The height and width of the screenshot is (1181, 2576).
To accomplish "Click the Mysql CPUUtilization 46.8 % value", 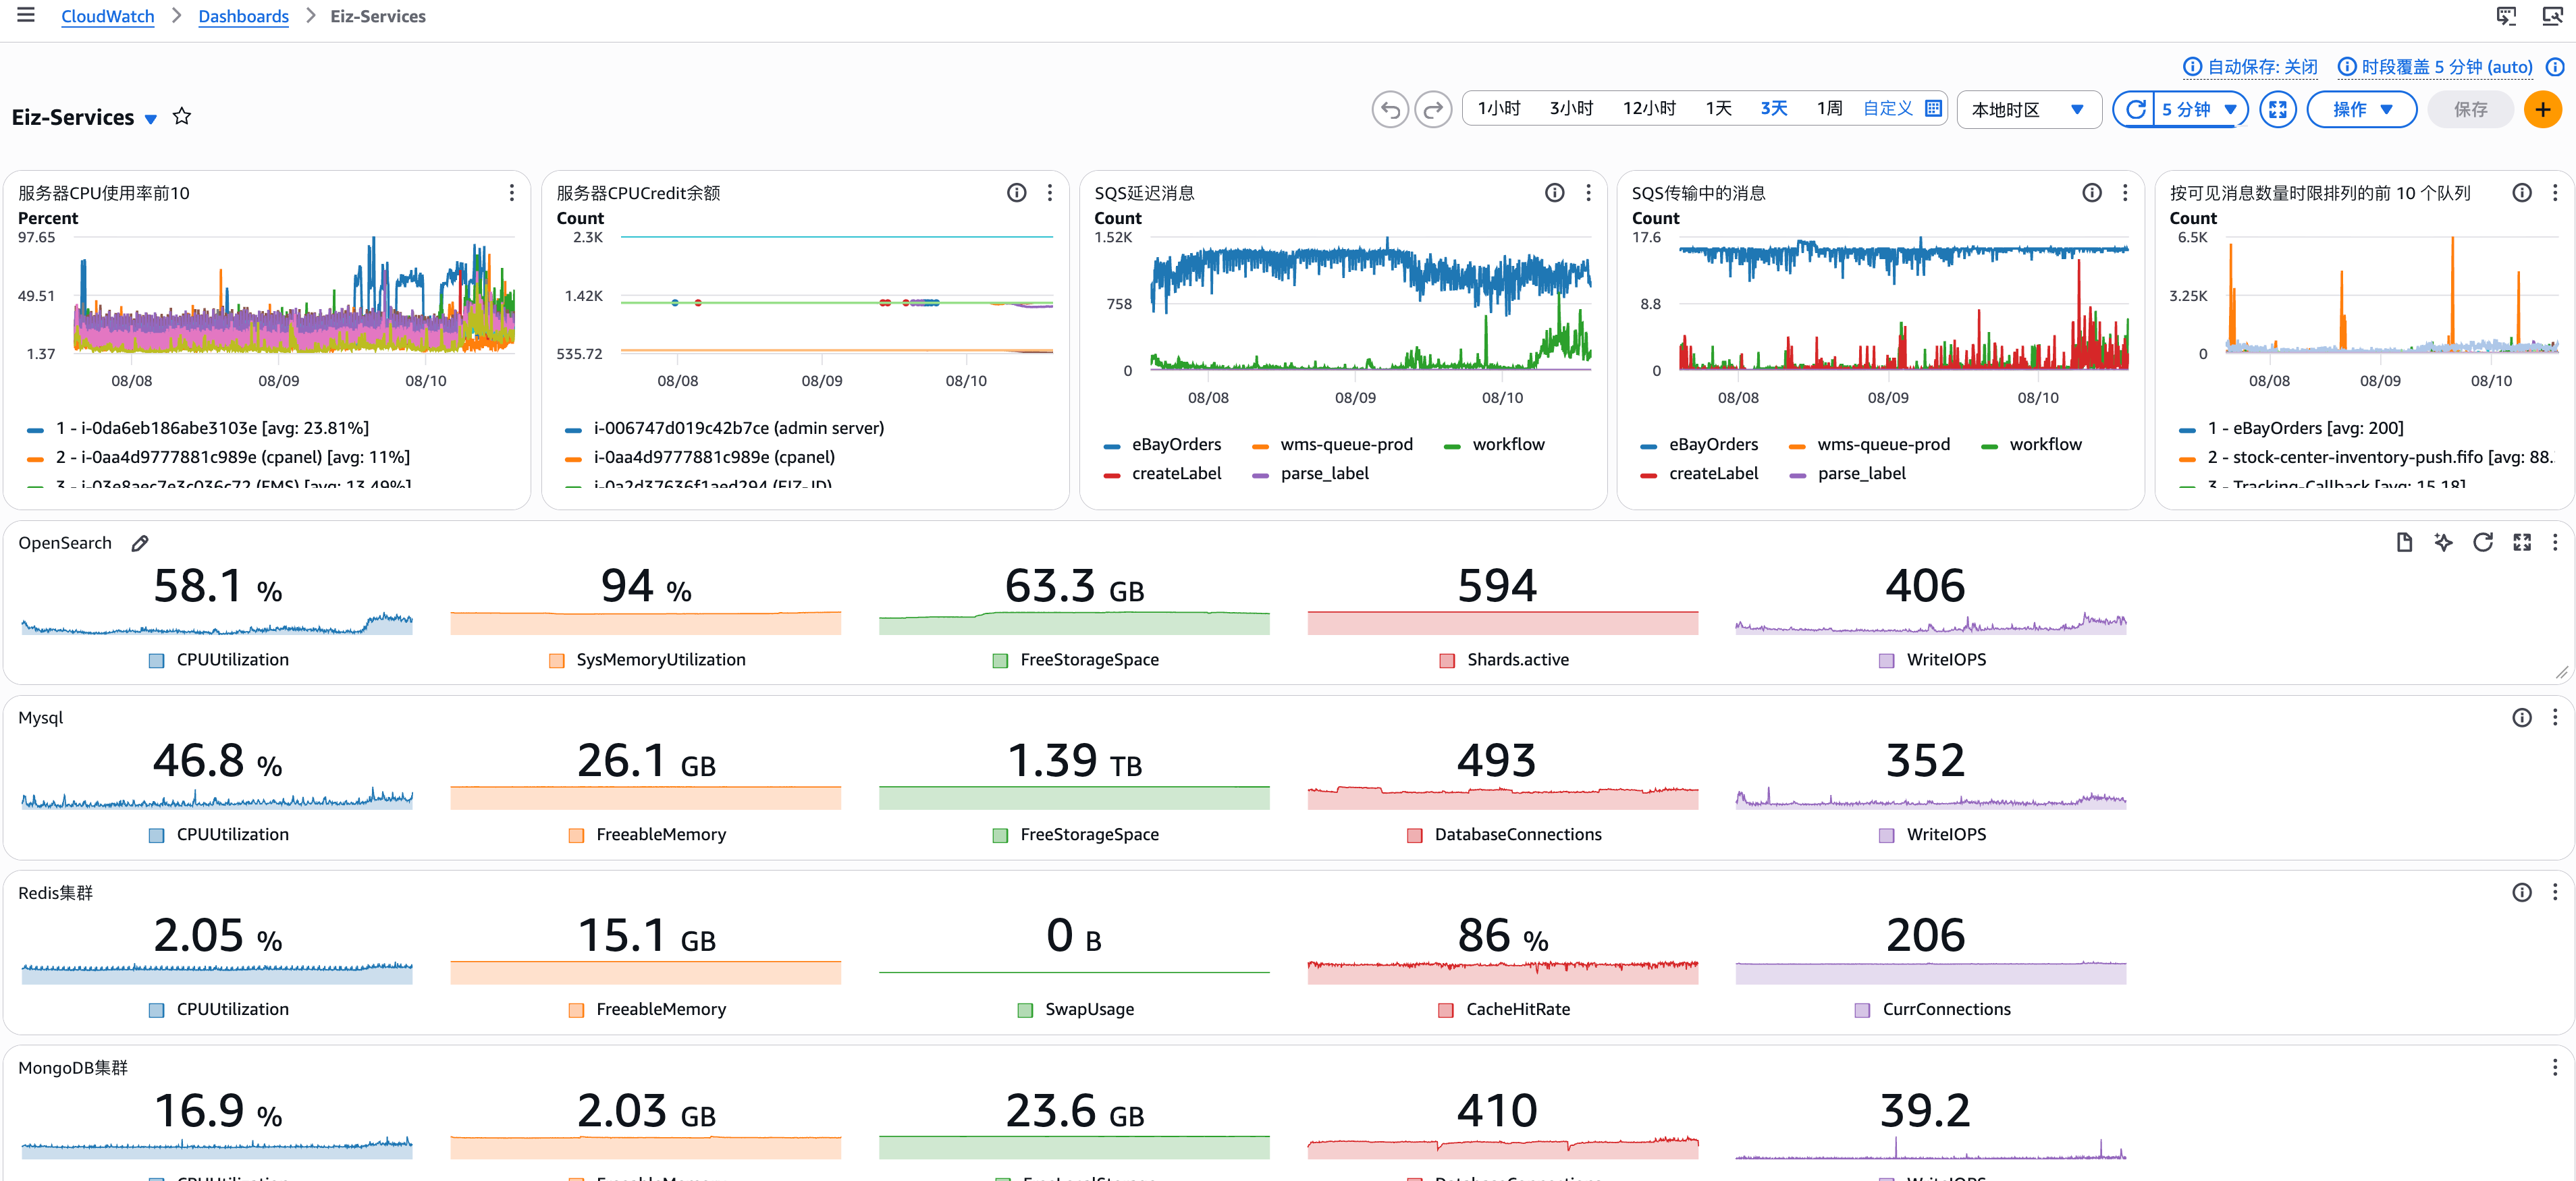I will pyautogui.click(x=217, y=762).
